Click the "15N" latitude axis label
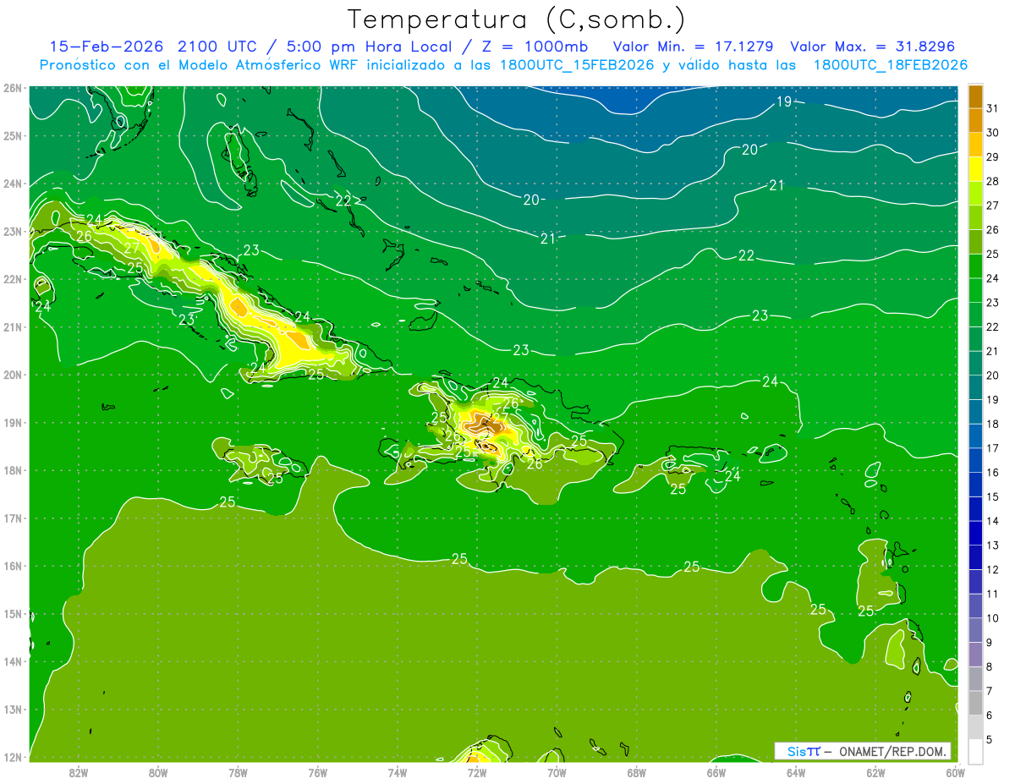The width and height of the screenshot is (1015, 784). (13, 614)
